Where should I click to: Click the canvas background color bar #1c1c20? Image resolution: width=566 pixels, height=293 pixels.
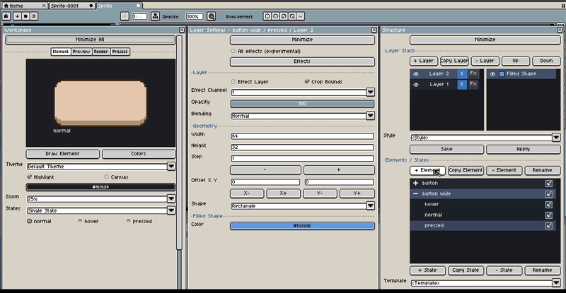(x=100, y=187)
